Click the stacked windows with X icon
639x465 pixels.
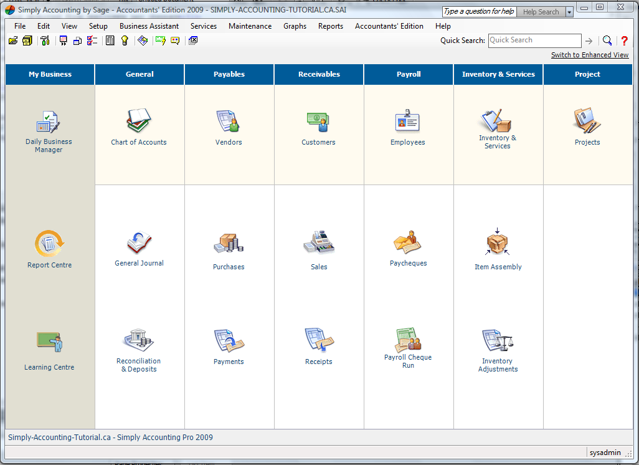[x=193, y=41]
